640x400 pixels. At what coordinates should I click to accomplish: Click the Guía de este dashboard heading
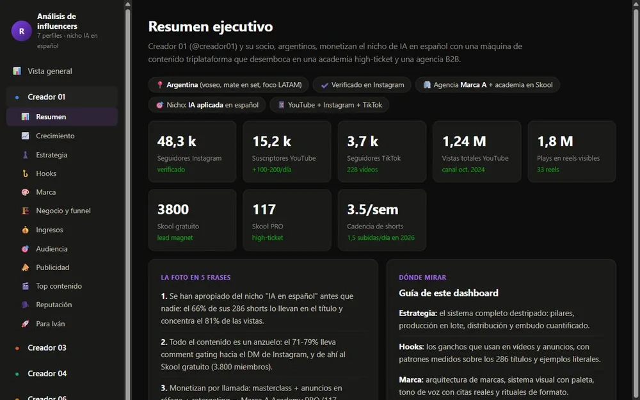pyautogui.click(x=449, y=293)
